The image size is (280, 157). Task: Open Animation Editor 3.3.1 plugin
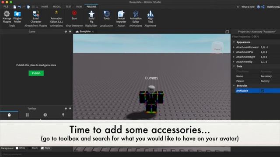(x=56, y=17)
